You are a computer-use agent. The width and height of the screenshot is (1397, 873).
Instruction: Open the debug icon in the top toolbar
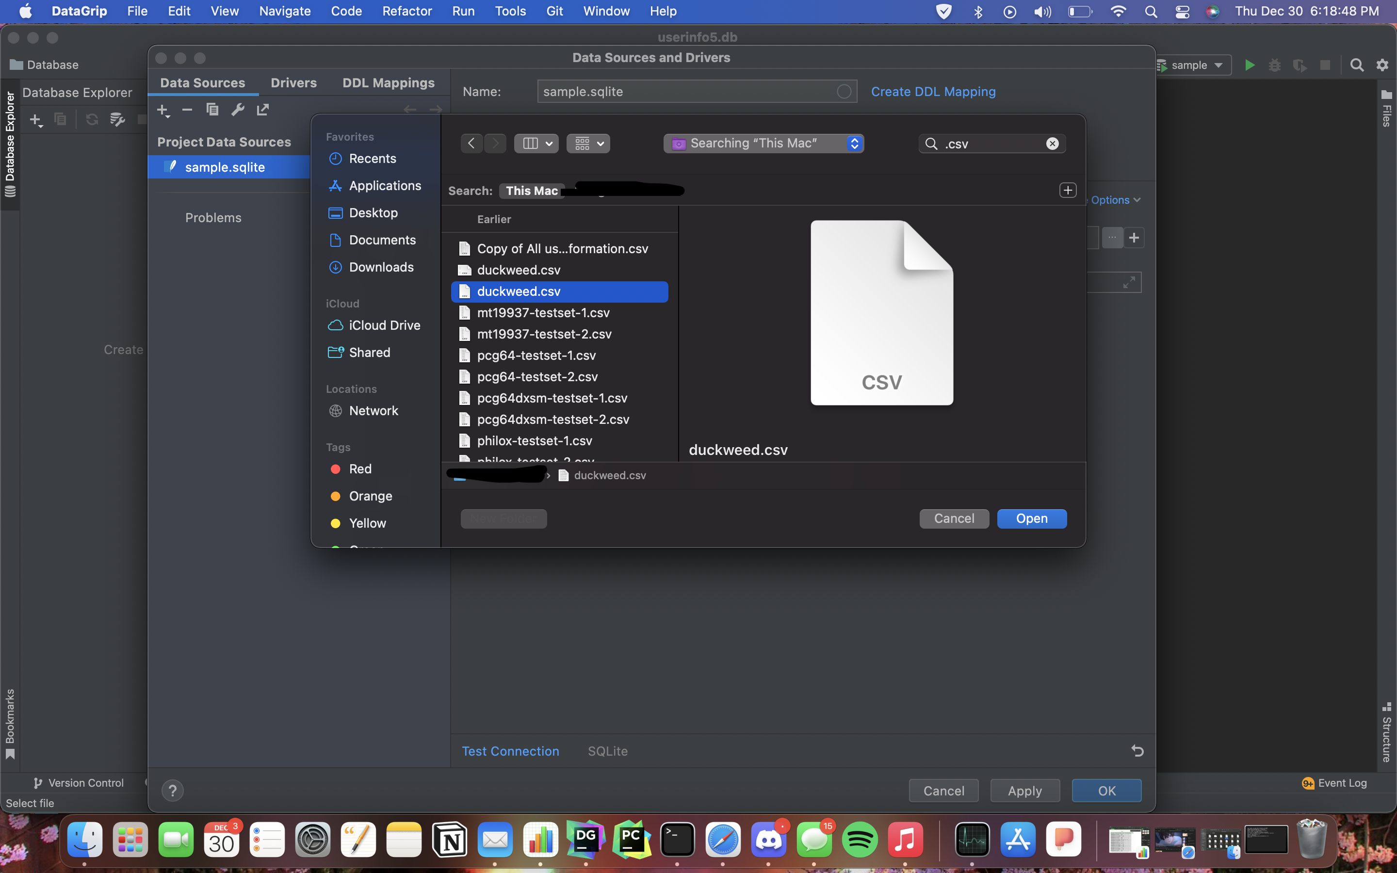(1275, 65)
